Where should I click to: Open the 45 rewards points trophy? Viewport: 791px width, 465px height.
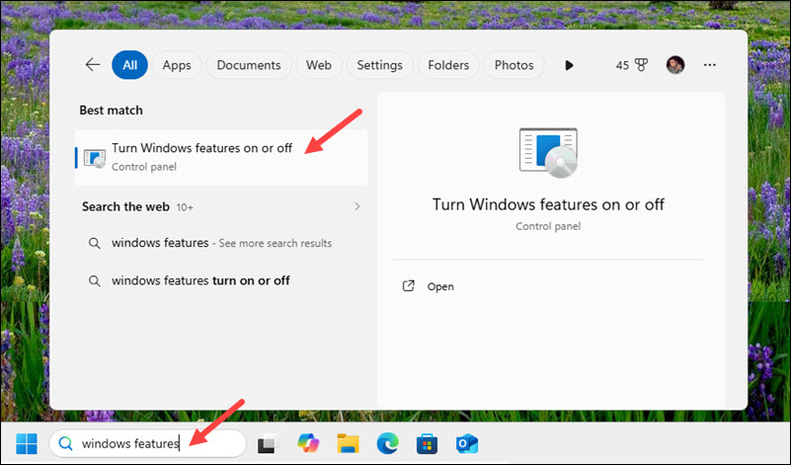coord(632,65)
